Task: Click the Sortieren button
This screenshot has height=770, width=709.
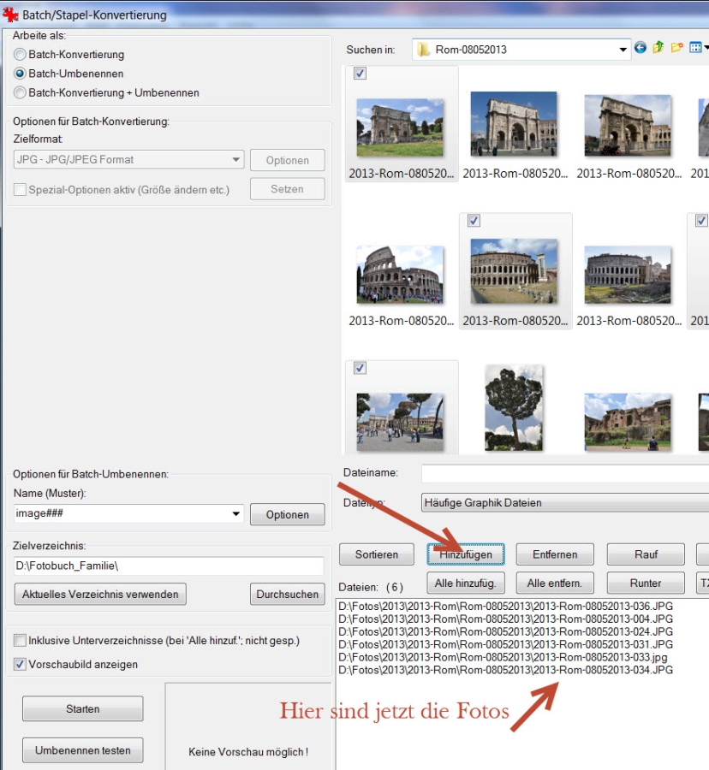Action: tap(377, 554)
